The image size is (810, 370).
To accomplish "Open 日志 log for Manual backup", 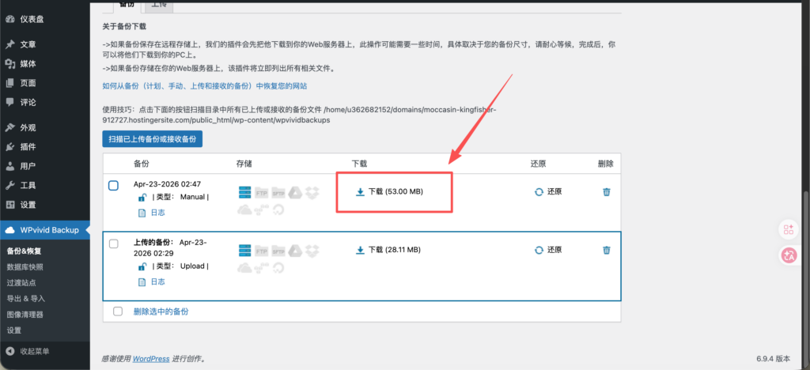I will pos(157,213).
